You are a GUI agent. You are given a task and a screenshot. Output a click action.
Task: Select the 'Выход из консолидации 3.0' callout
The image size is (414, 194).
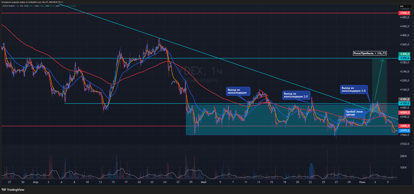(354, 90)
